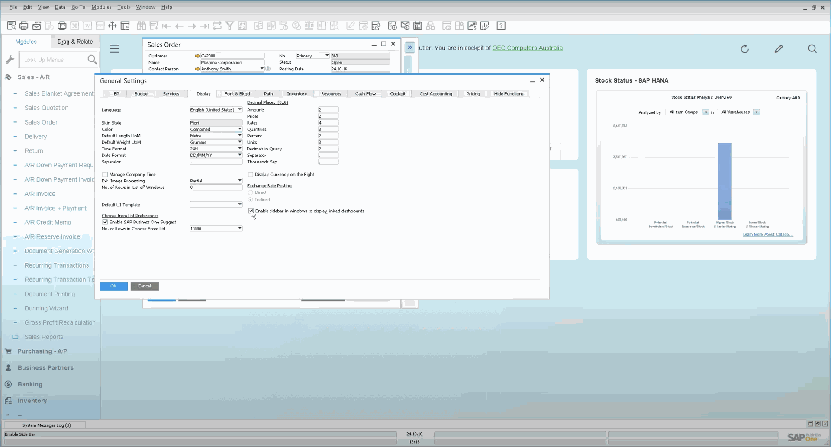Click Cancel in General Settings
The width and height of the screenshot is (831, 447).
tap(145, 286)
